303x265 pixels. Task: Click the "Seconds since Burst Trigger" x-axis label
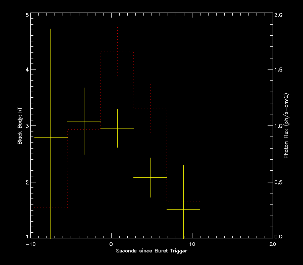point(151,250)
